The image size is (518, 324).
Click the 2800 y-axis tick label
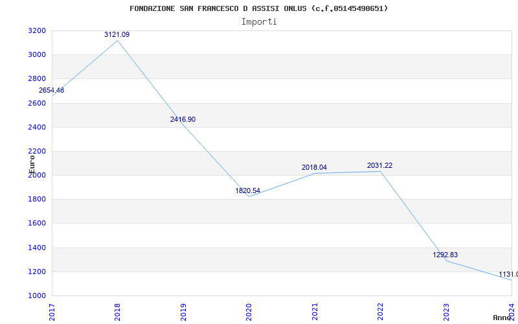37,79
